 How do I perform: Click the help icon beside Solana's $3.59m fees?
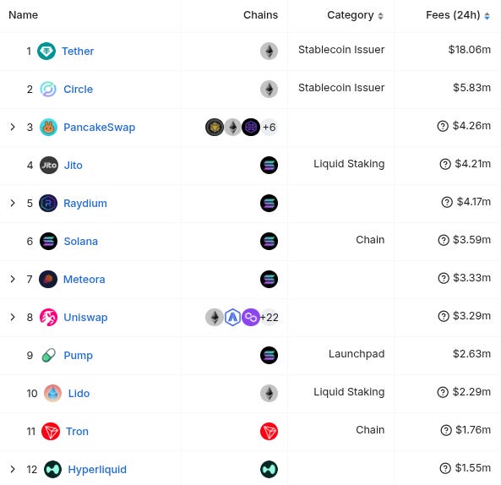point(444,240)
